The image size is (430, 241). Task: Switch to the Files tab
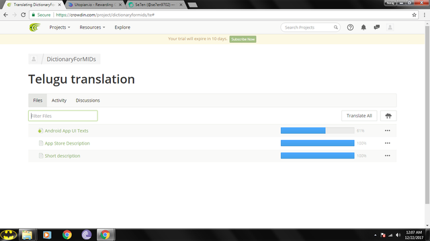[38, 100]
